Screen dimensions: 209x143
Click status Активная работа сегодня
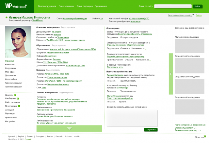tap(75, 19)
